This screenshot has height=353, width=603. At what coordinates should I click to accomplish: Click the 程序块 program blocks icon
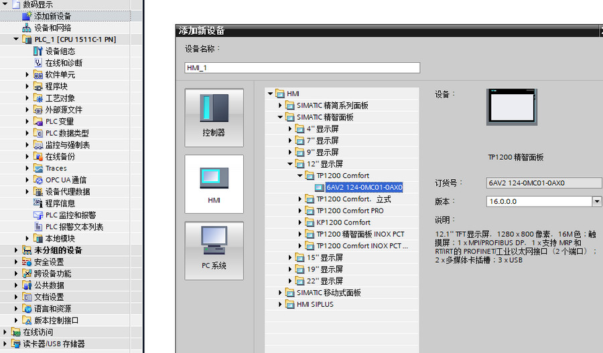tap(38, 86)
